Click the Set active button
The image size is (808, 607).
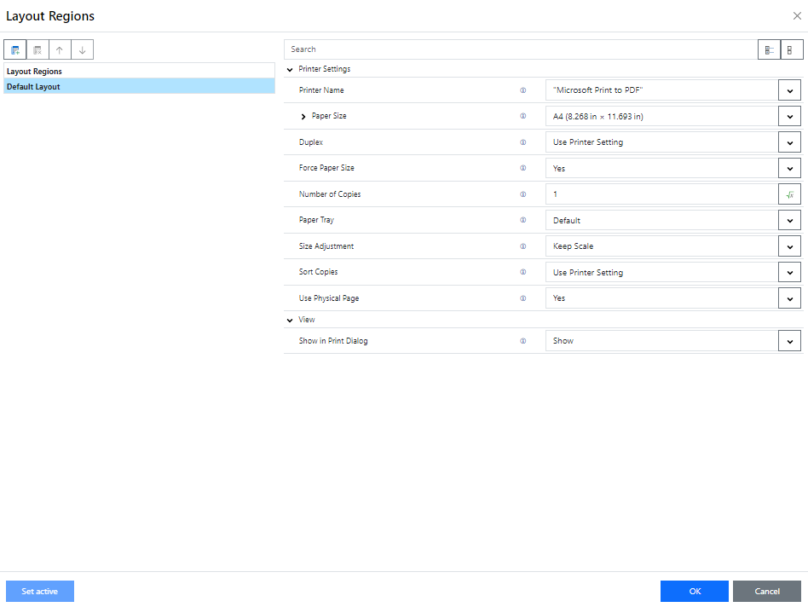click(x=40, y=591)
